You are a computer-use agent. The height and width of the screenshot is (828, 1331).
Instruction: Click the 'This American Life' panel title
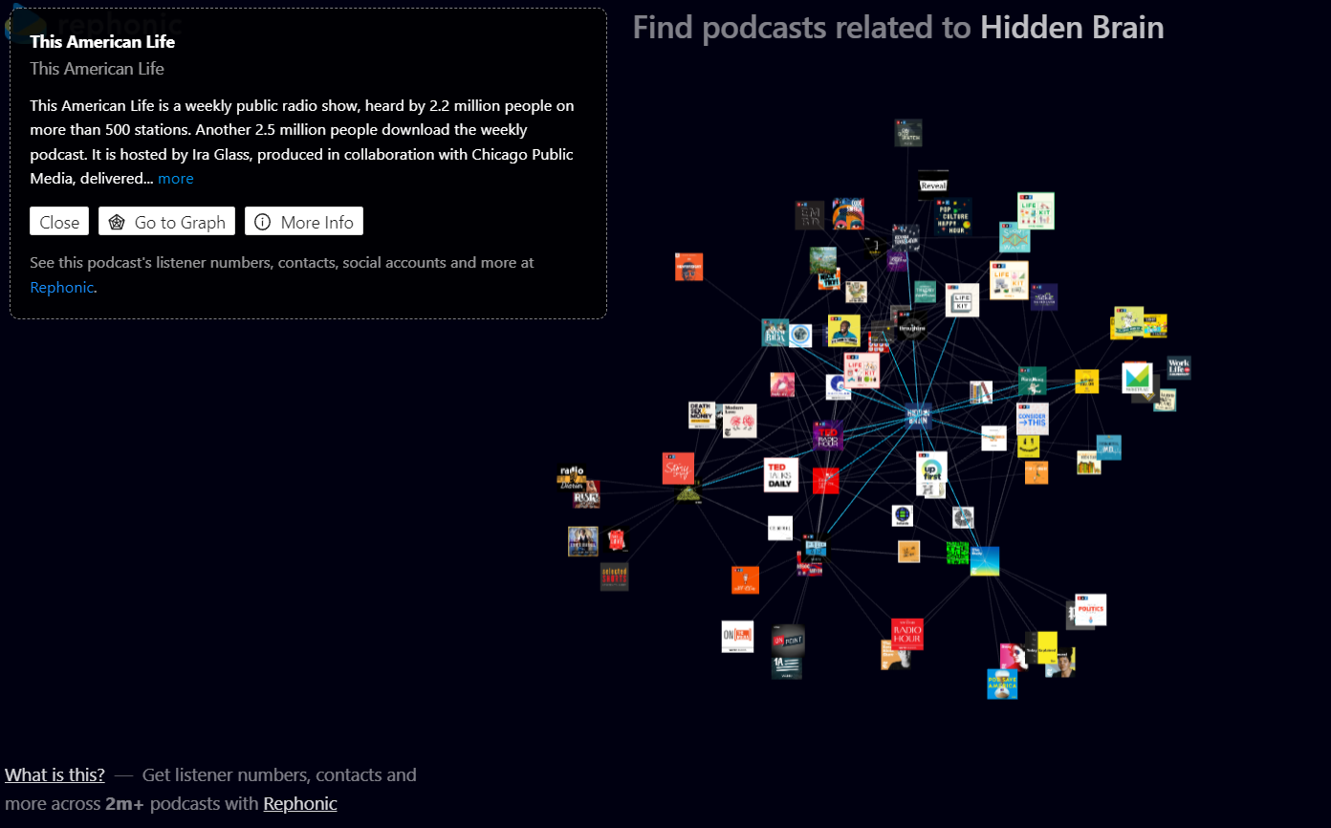102,41
